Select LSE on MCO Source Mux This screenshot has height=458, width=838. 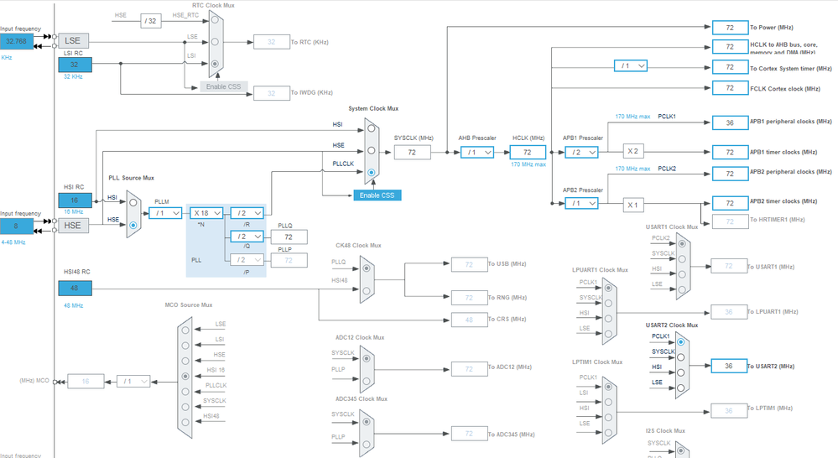(185, 330)
